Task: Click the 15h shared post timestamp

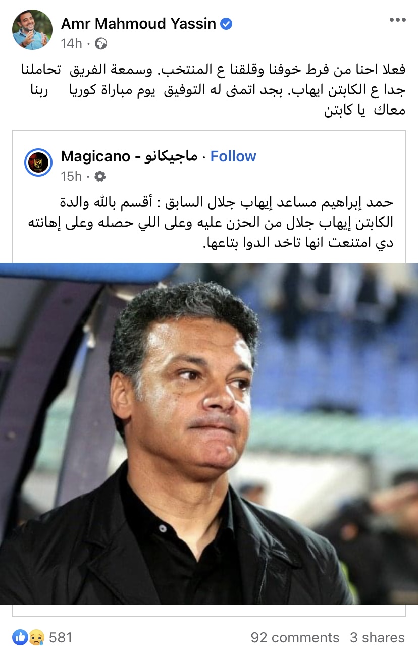Action: click(x=71, y=176)
